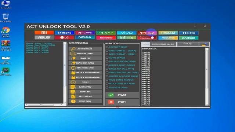Viewport: 235px width, 132px height.
Task: Open ACT UNL shortcut on desktop
Action: point(6,71)
